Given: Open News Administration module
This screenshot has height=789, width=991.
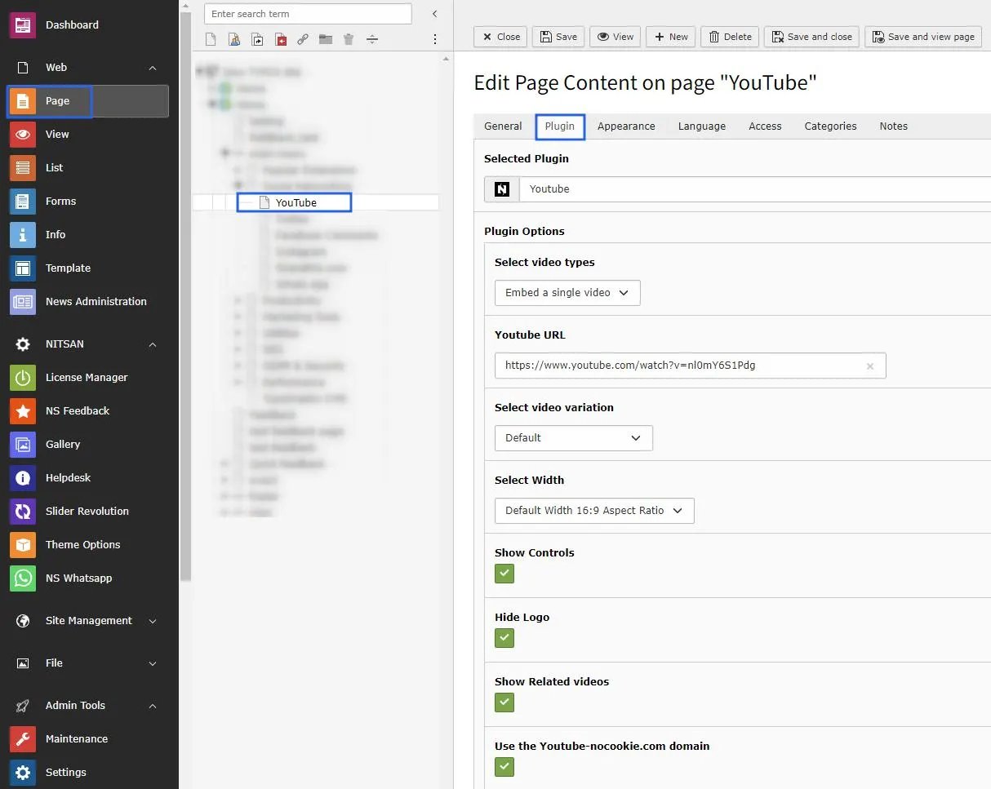Looking at the screenshot, I should [x=89, y=302].
